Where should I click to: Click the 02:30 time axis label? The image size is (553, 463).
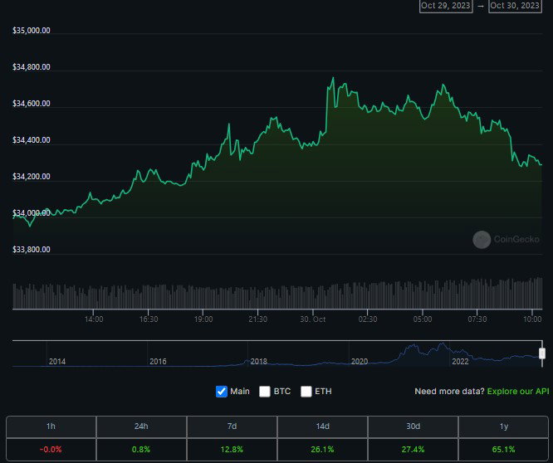[x=368, y=319]
